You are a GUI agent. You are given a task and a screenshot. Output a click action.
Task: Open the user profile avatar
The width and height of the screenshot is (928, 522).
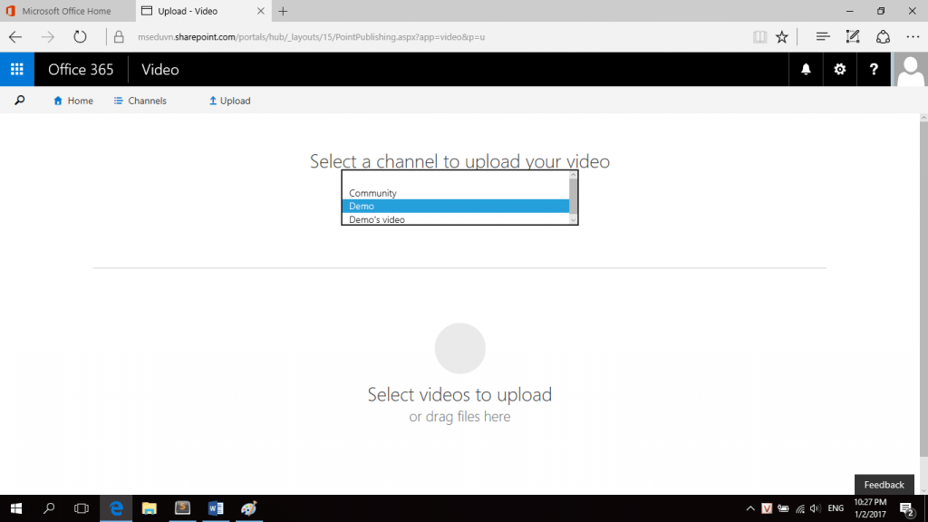[x=910, y=69]
